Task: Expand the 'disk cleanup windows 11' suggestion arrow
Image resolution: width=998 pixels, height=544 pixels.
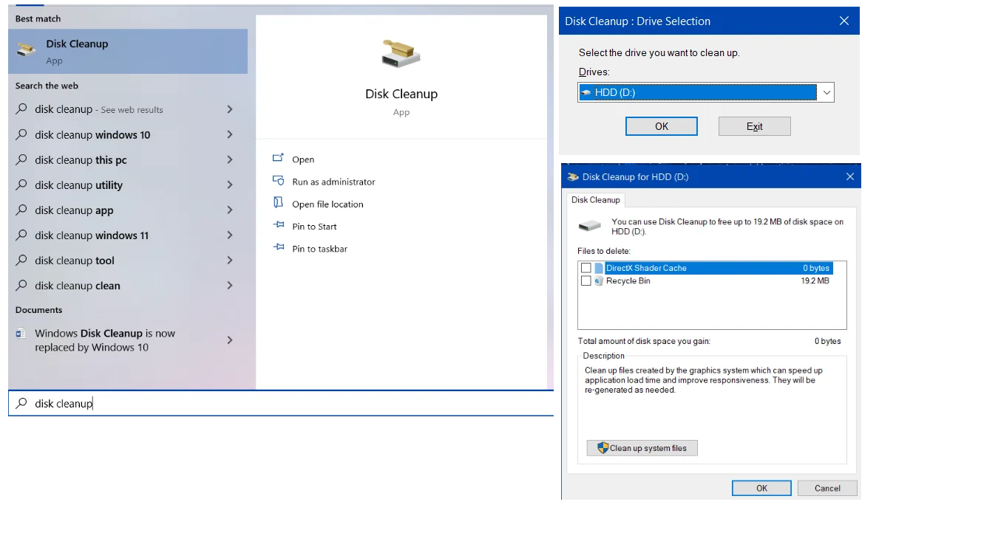Action: tap(230, 235)
